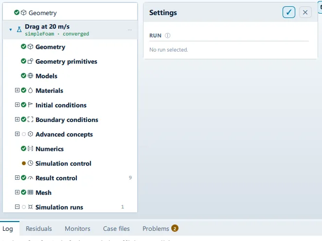Click the Problems badge showing 2
Image resolution: width=322 pixels, height=241 pixels.
(175, 228)
